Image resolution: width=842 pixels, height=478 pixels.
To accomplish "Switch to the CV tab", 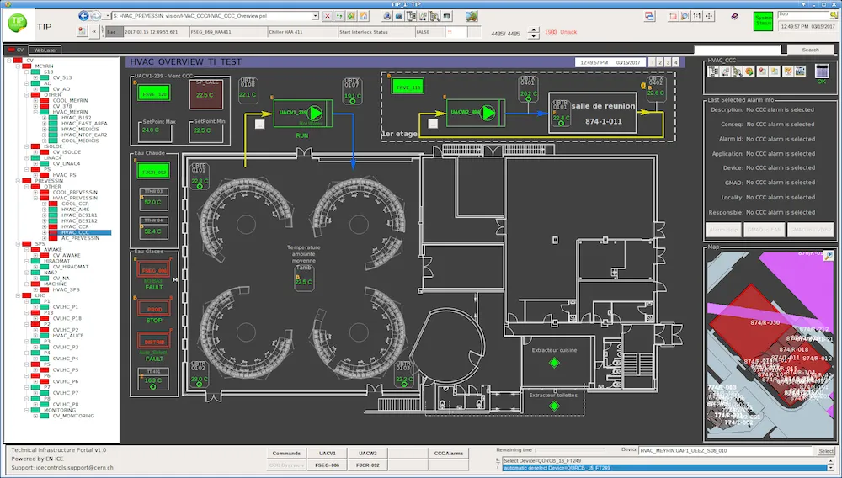I will coord(15,50).
